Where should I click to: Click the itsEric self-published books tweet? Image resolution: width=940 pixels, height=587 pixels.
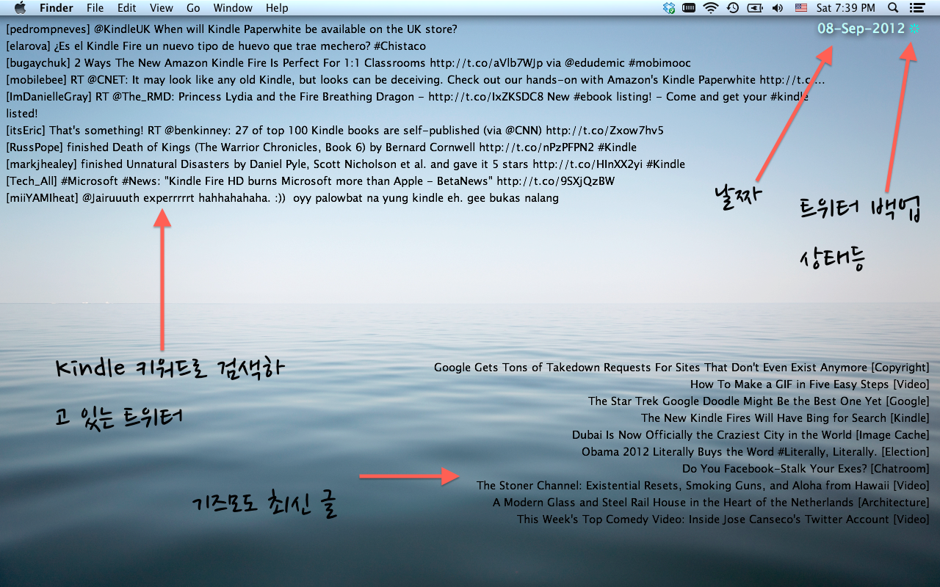(335, 131)
